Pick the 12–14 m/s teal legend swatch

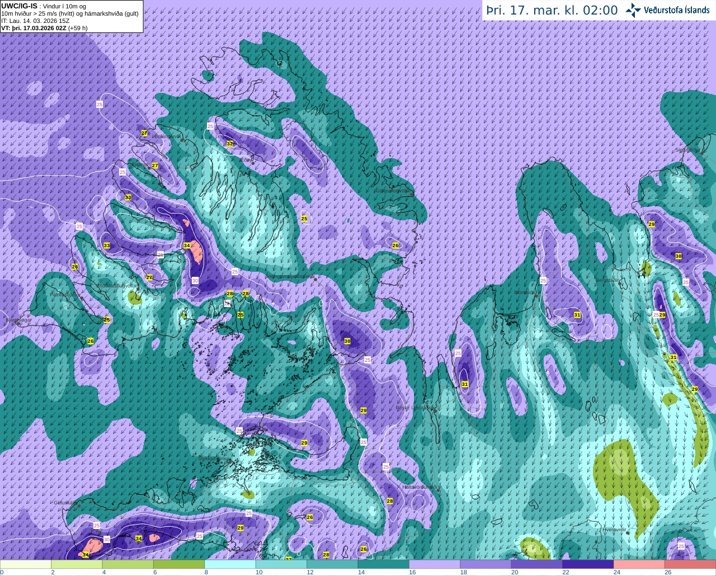[x=333, y=564]
